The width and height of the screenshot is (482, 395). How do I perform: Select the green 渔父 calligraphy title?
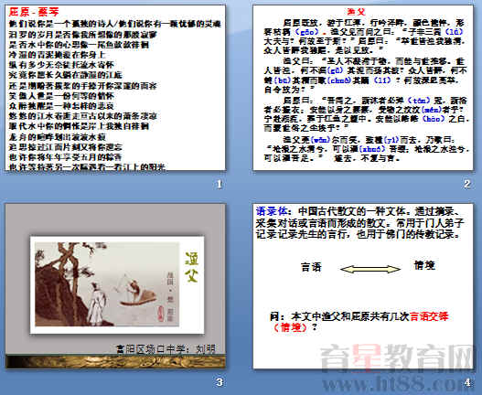click(192, 266)
